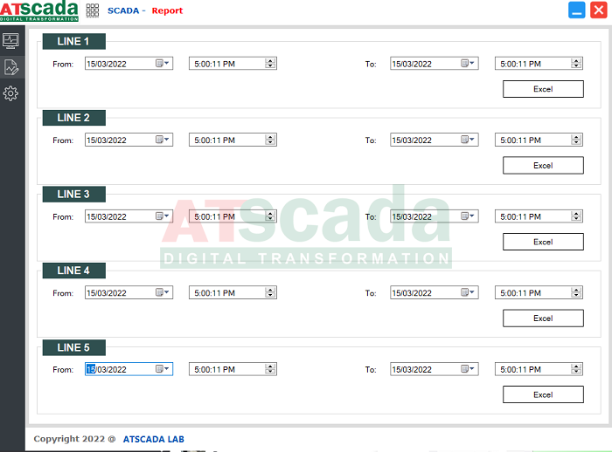Click the grid menu icon beside SCADA
This screenshot has height=452, width=612.
point(93,10)
